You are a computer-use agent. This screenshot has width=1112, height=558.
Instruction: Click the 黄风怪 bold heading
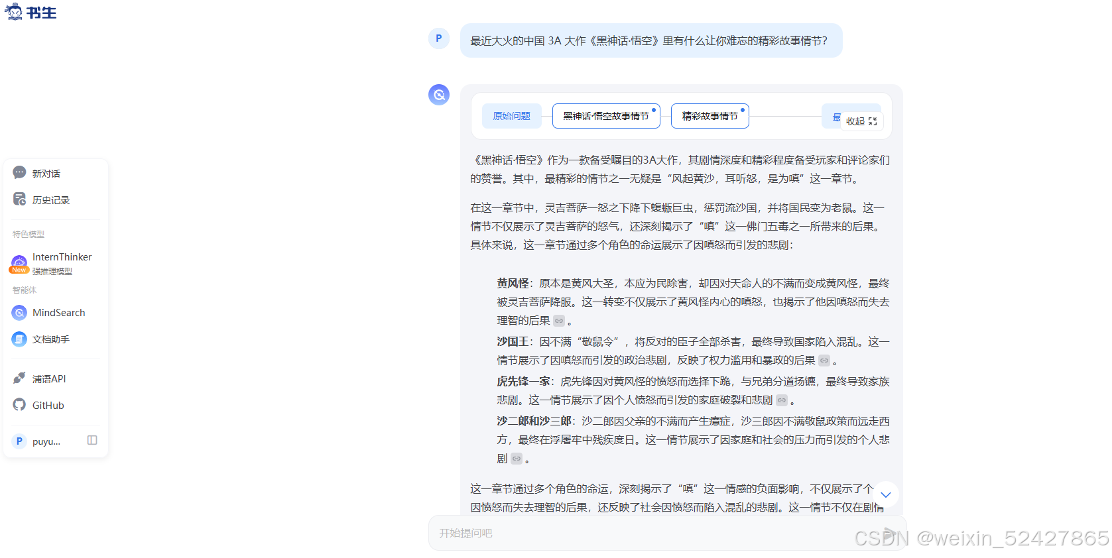513,284
